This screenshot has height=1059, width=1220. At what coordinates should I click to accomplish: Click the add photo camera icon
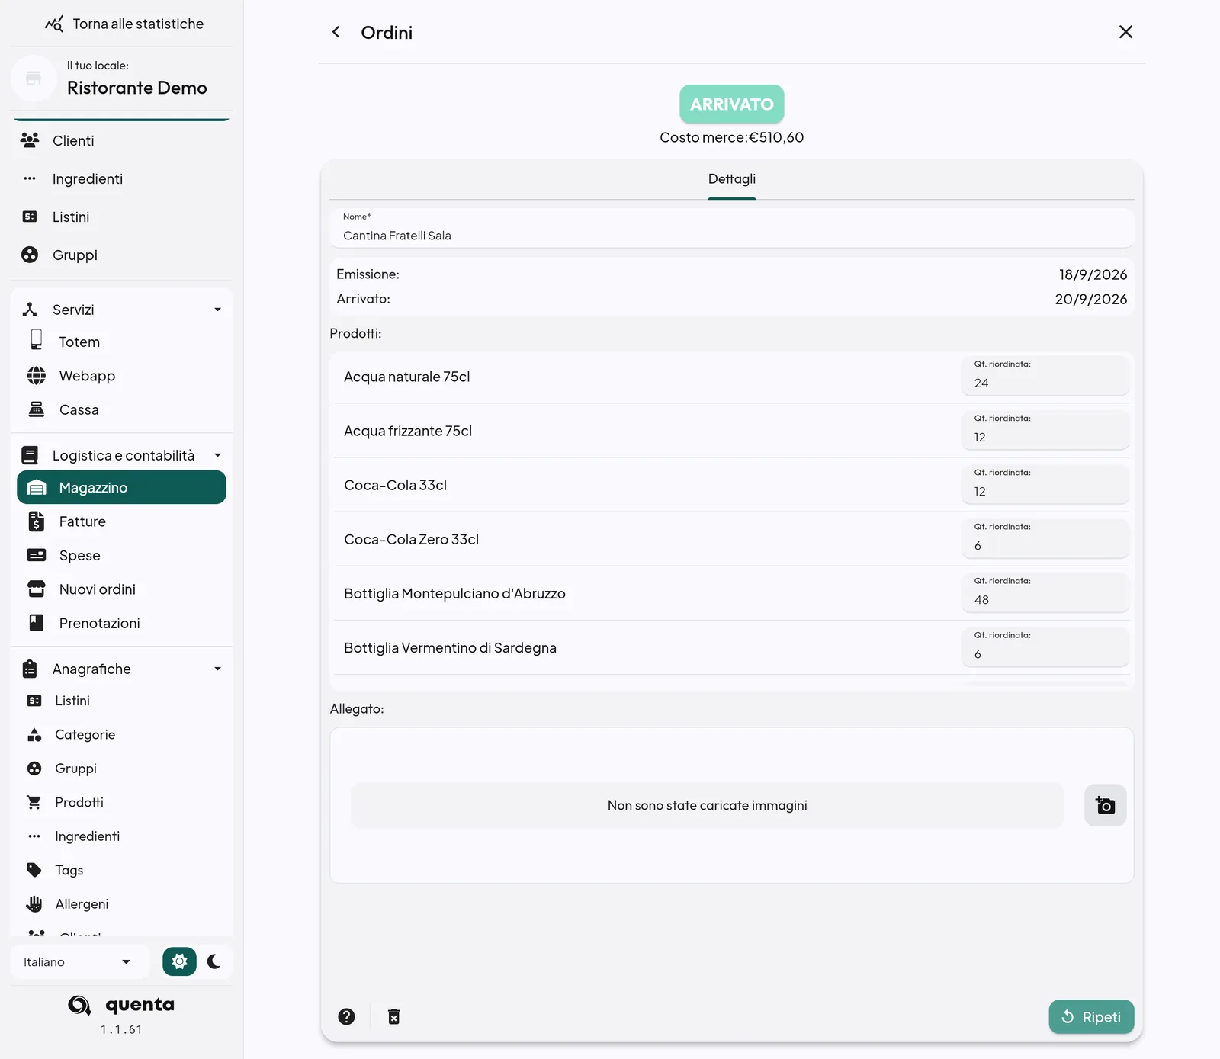(1105, 805)
